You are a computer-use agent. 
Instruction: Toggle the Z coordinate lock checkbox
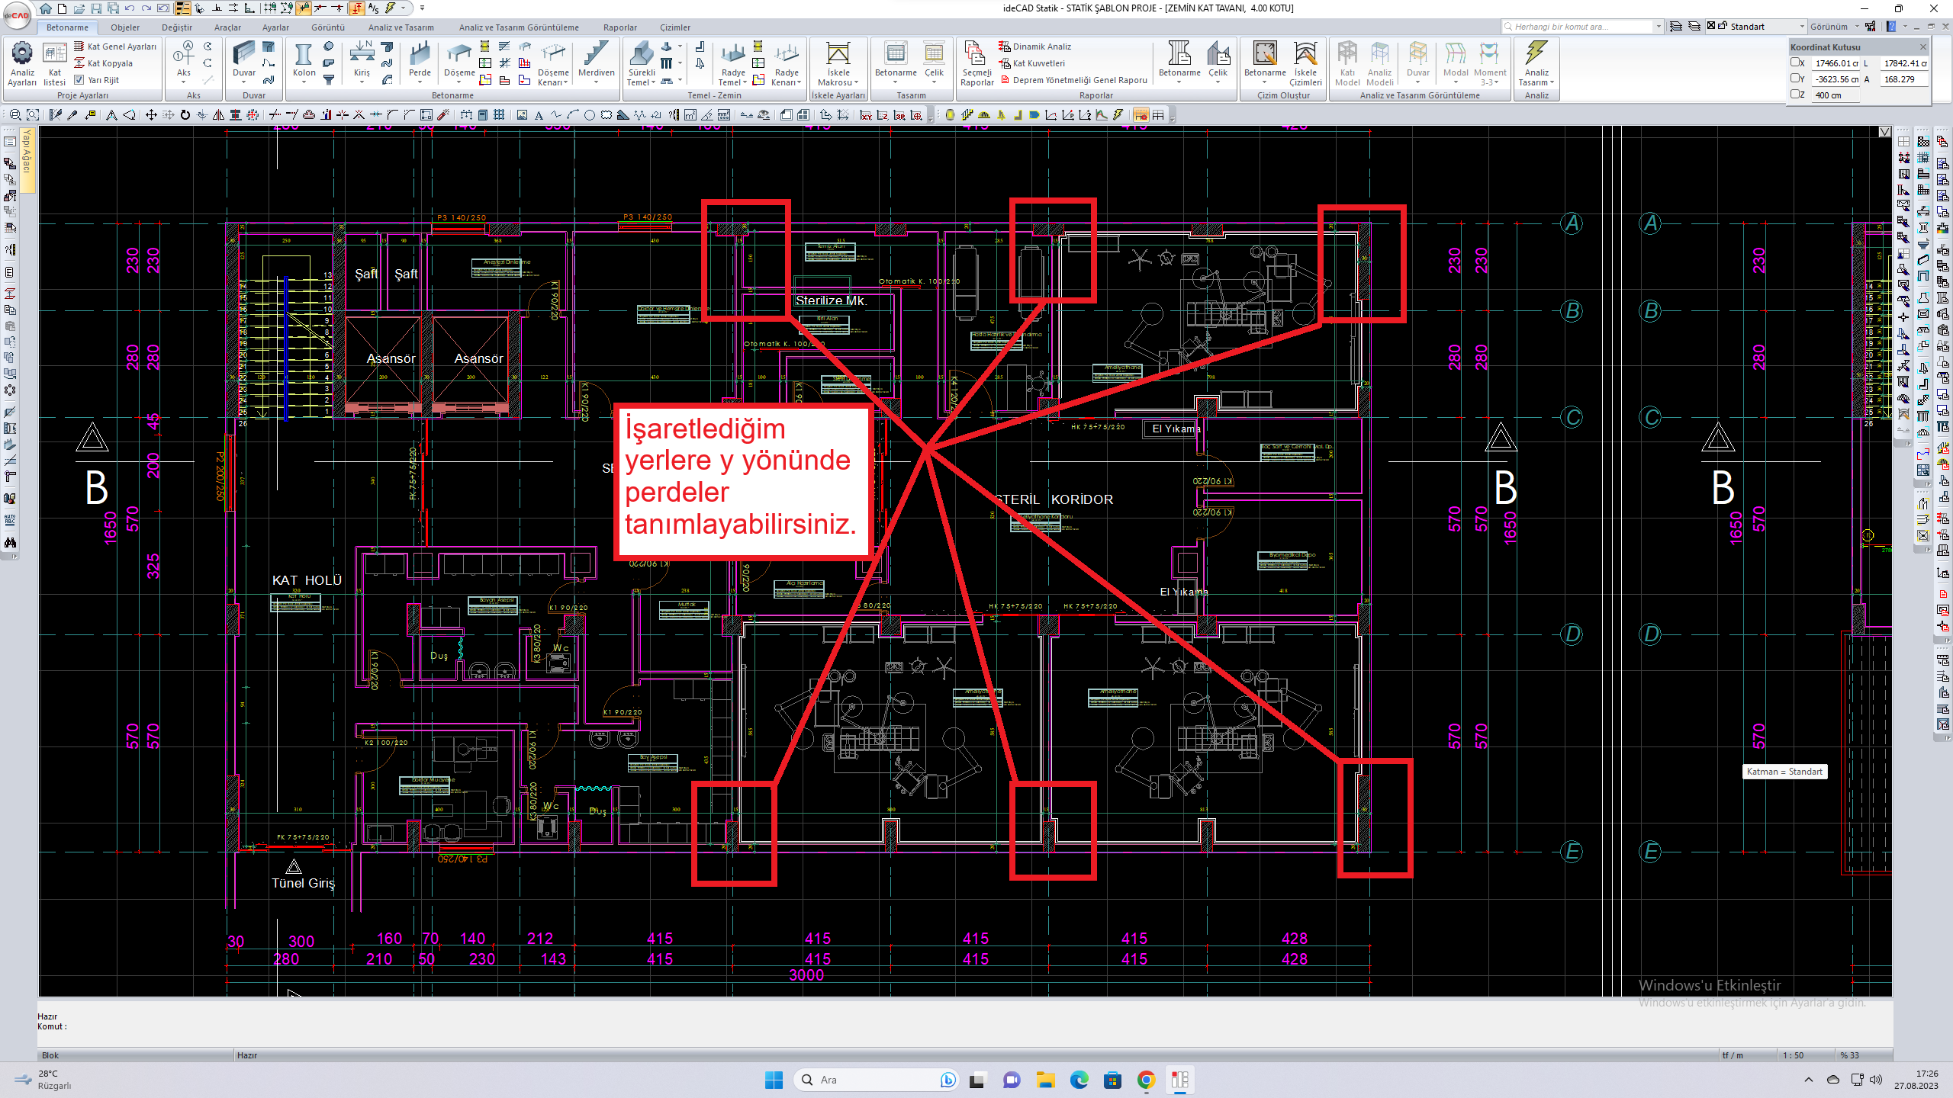point(1795,95)
